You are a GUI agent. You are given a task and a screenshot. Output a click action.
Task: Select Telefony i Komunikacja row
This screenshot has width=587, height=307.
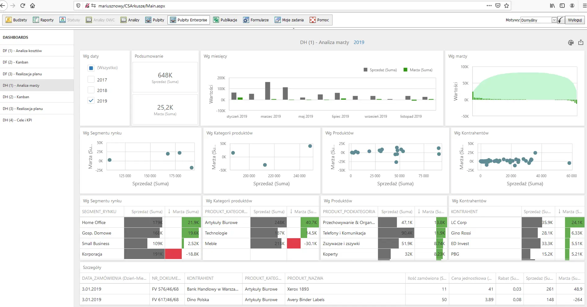tap(384, 233)
